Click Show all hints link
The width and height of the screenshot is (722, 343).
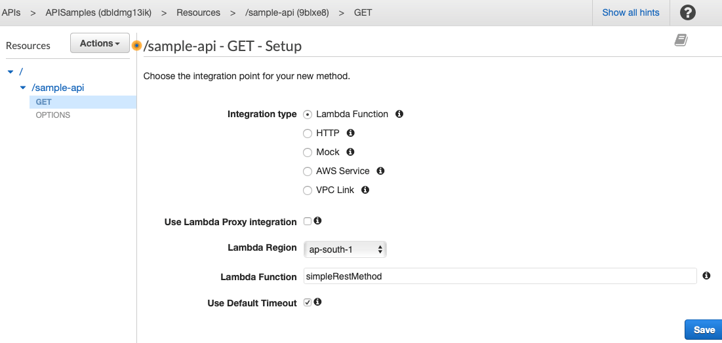631,12
